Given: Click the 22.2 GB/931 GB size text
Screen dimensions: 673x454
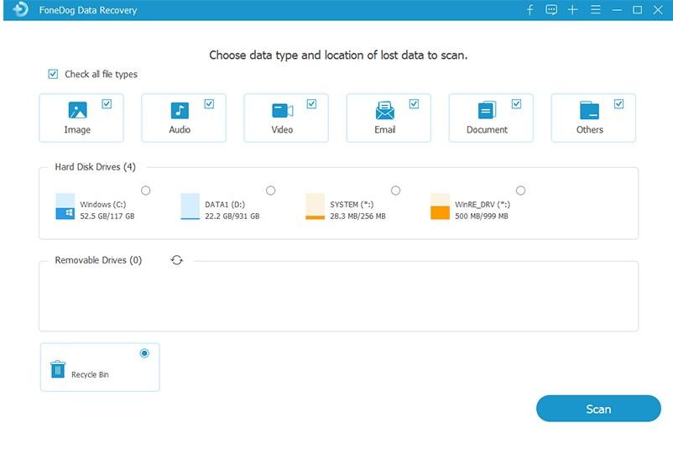Looking at the screenshot, I should (x=232, y=217).
